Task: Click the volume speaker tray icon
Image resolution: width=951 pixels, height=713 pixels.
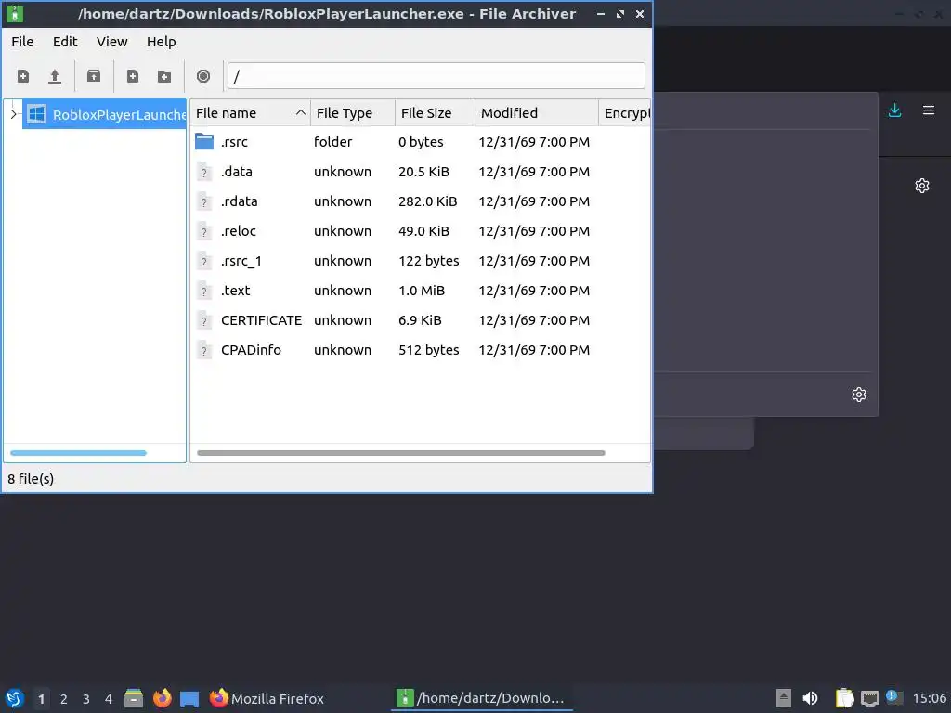Action: tap(810, 698)
